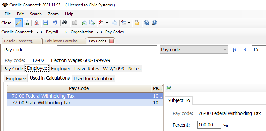
Task: Close the Pay Codes tab with red X
Action: pyautogui.click(x=111, y=41)
